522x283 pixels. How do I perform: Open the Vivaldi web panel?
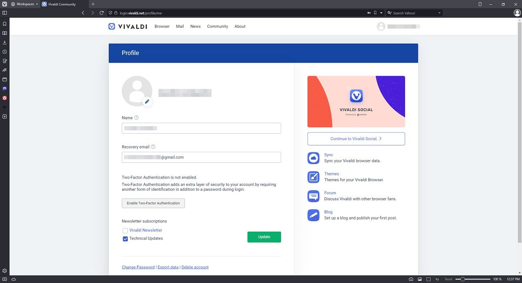(x=4, y=98)
